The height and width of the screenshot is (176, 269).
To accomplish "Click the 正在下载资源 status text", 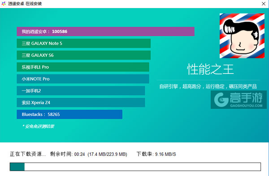I will pyautogui.click(x=28, y=154).
